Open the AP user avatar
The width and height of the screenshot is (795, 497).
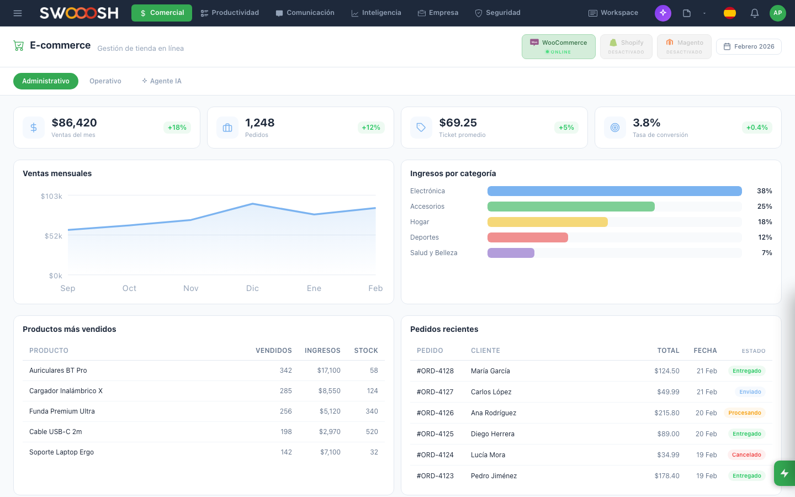pyautogui.click(x=777, y=13)
